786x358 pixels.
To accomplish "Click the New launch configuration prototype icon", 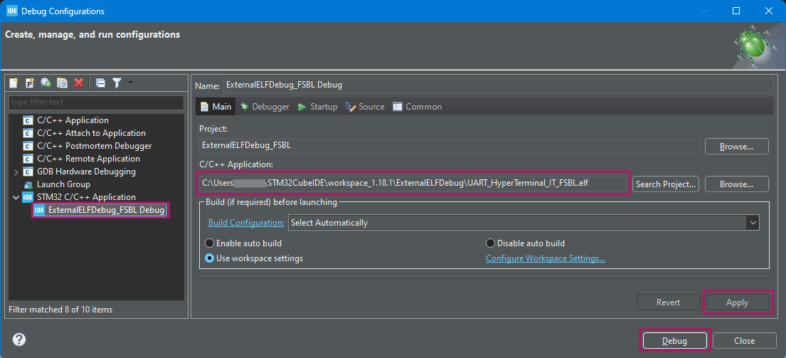I will point(30,83).
